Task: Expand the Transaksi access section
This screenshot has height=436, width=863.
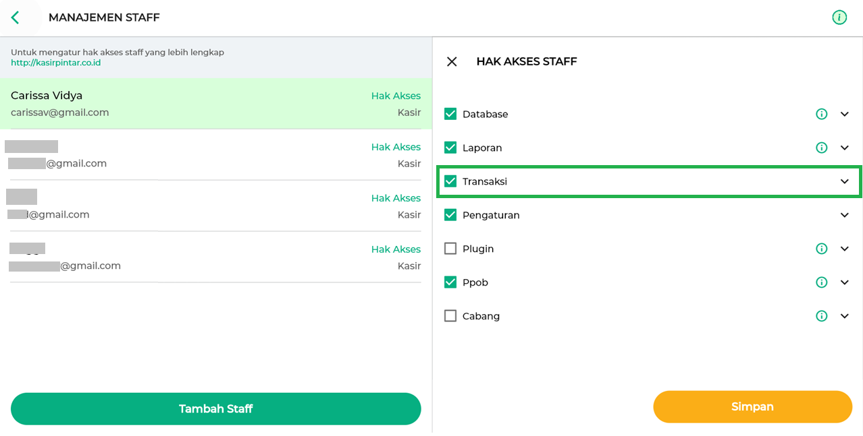Action: coord(844,182)
